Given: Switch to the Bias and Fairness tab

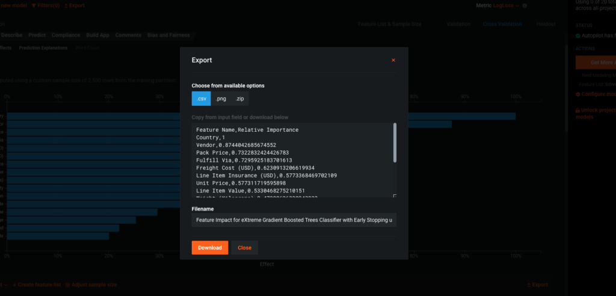Looking at the screenshot, I should coord(168,35).
